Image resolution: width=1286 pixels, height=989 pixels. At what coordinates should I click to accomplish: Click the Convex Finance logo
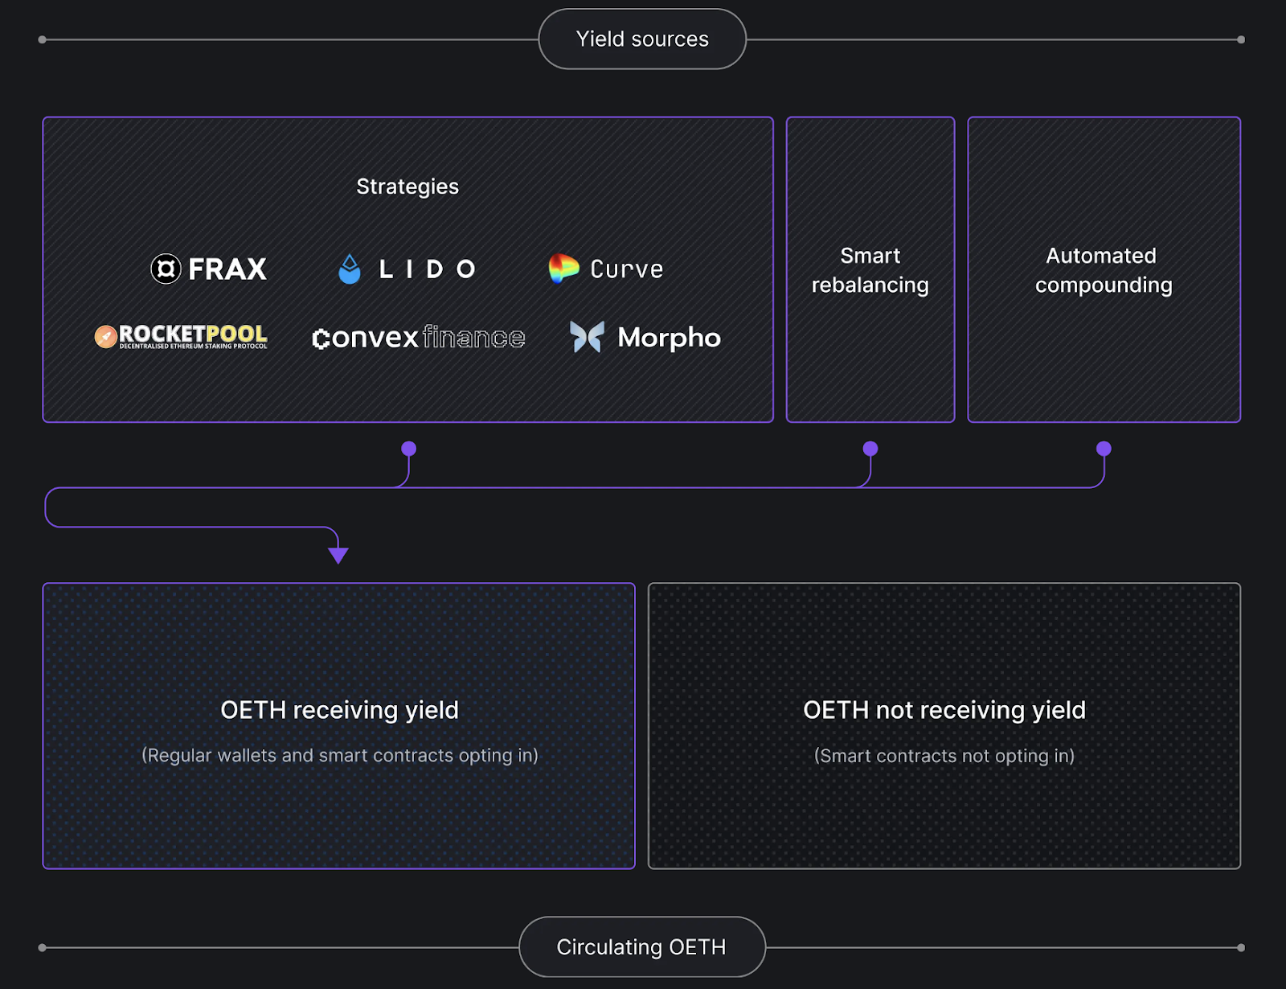(x=418, y=338)
